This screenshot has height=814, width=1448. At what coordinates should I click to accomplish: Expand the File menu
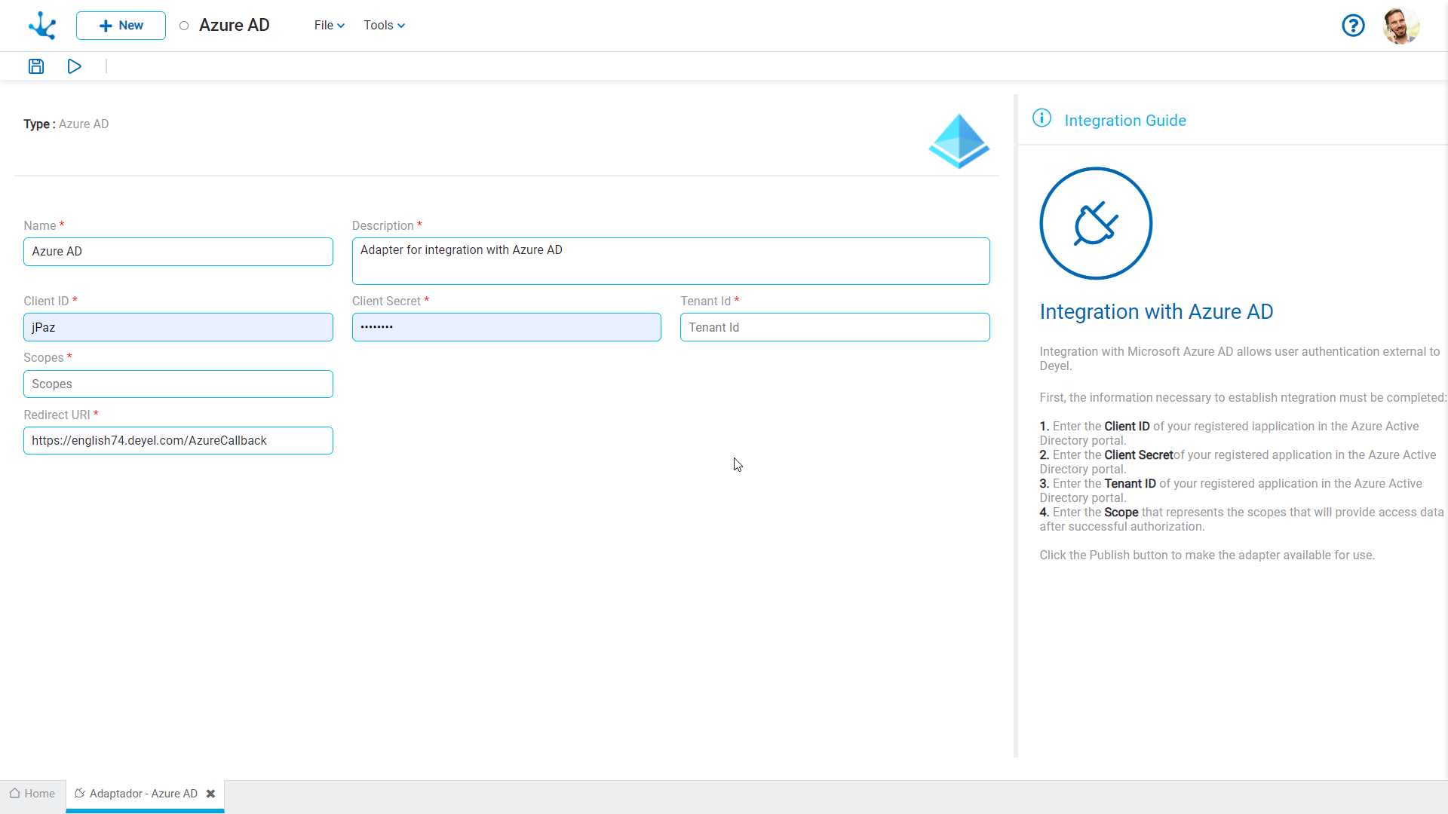click(329, 26)
